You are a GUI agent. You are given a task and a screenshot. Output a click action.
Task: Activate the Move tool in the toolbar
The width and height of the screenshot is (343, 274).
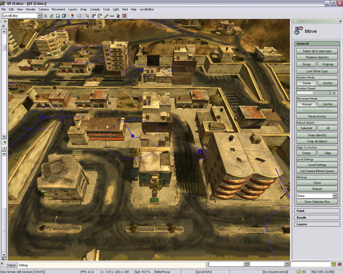(93, 16)
